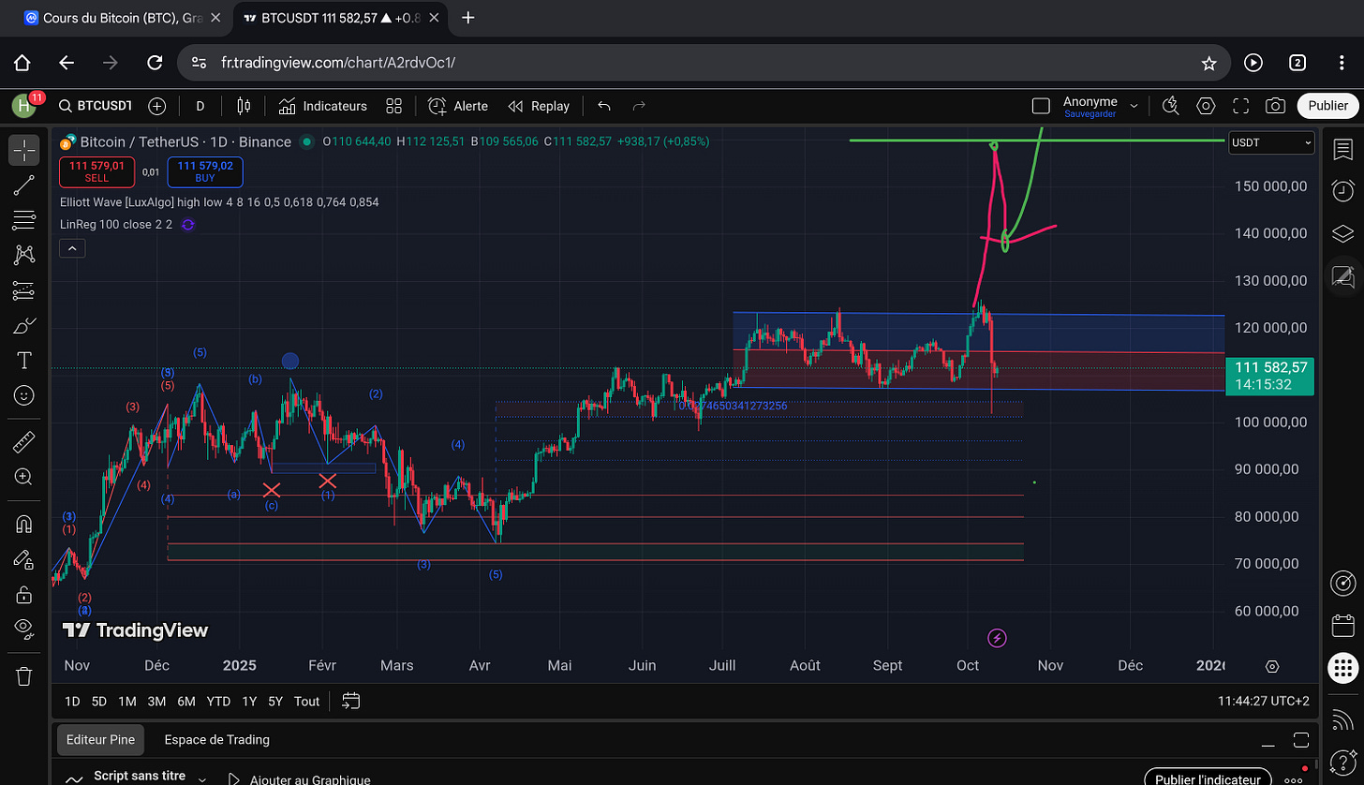Select the chart layout square icon
This screenshot has width=1364, height=785.
coord(1041,106)
